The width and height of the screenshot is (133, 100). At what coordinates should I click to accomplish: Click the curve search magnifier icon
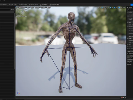131,58
